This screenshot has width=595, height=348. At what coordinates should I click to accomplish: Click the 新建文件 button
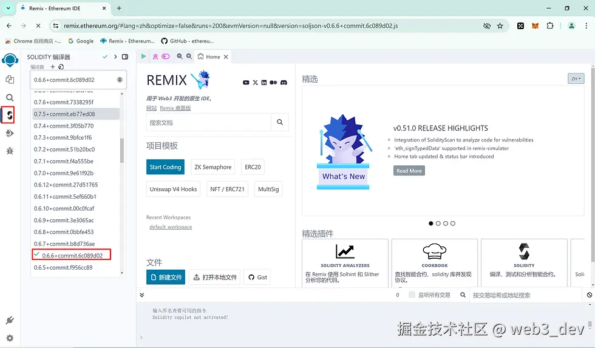click(x=166, y=278)
